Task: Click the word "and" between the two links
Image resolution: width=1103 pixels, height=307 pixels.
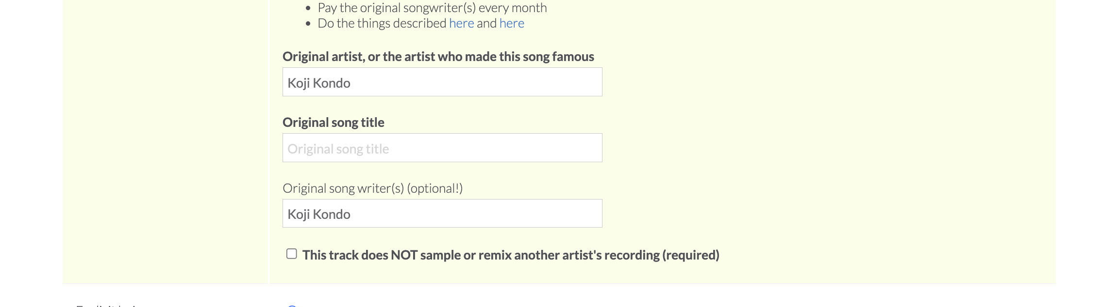Action: [x=486, y=23]
